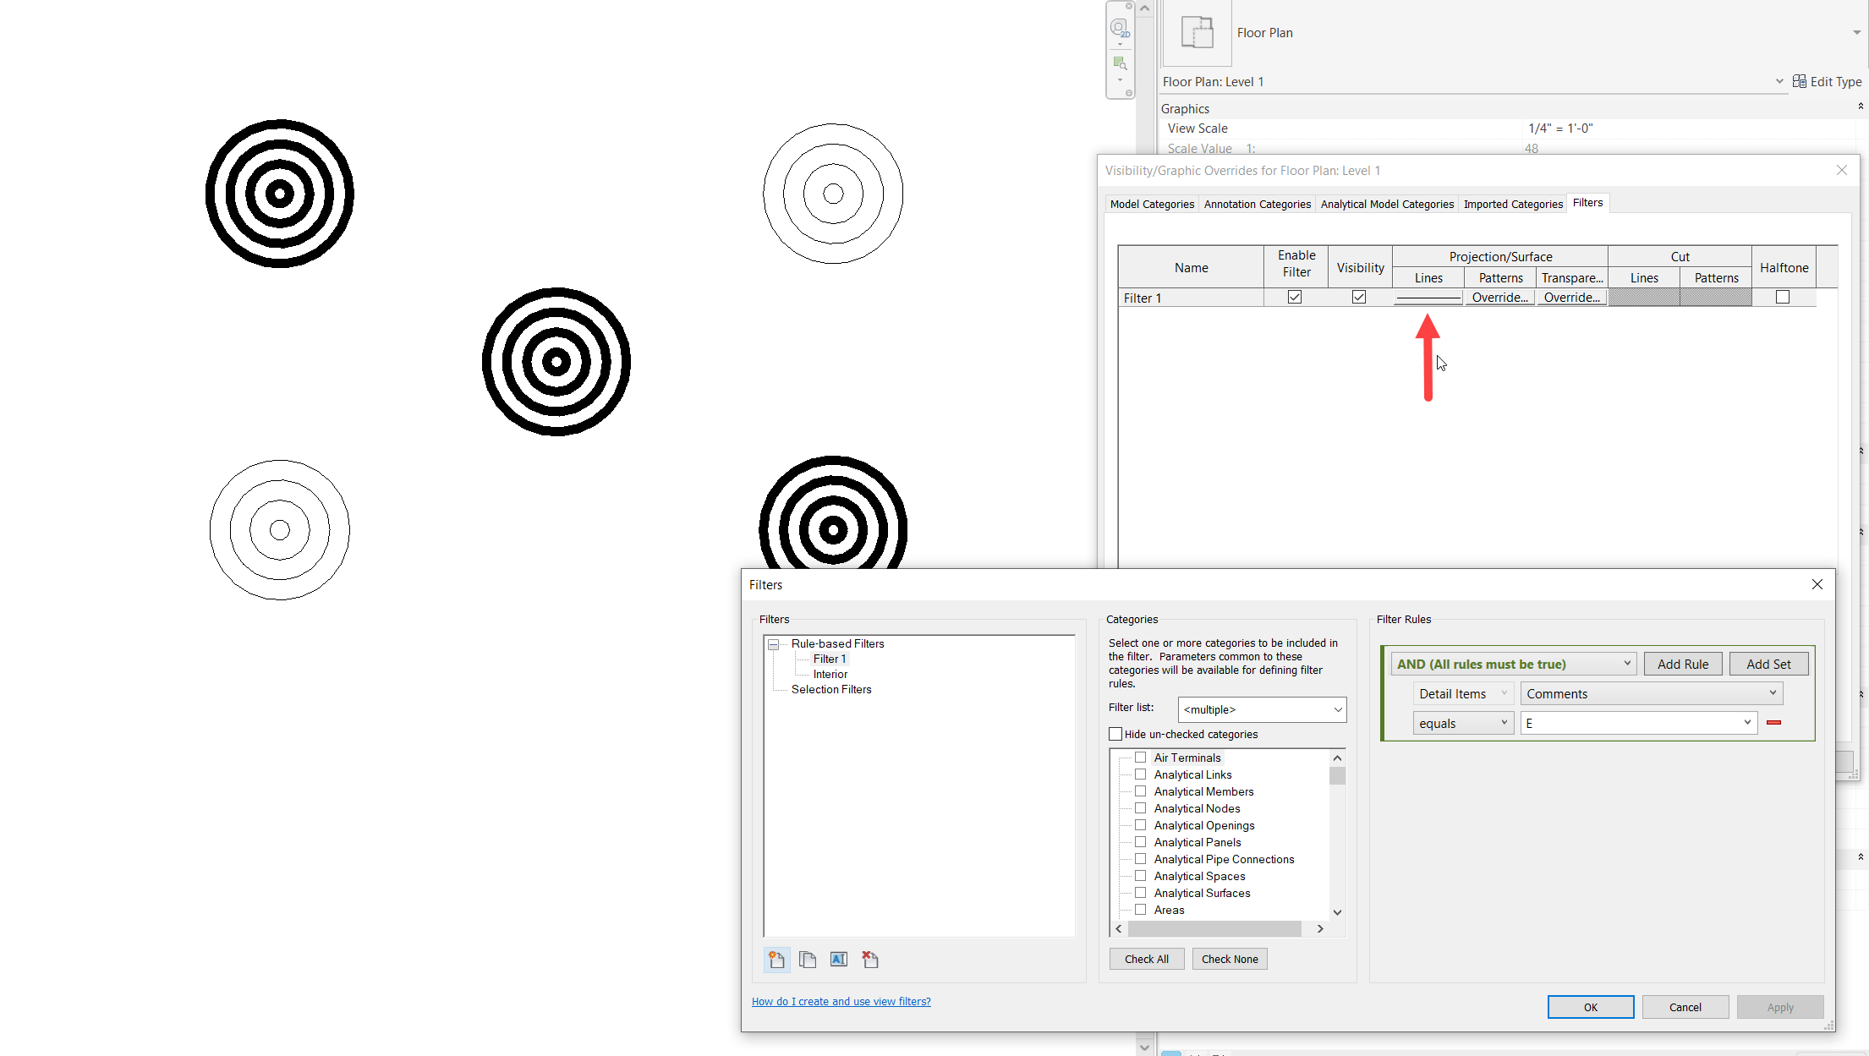Click the Duplicate filter icon
Screen dimensions: 1869x1056
click(808, 959)
